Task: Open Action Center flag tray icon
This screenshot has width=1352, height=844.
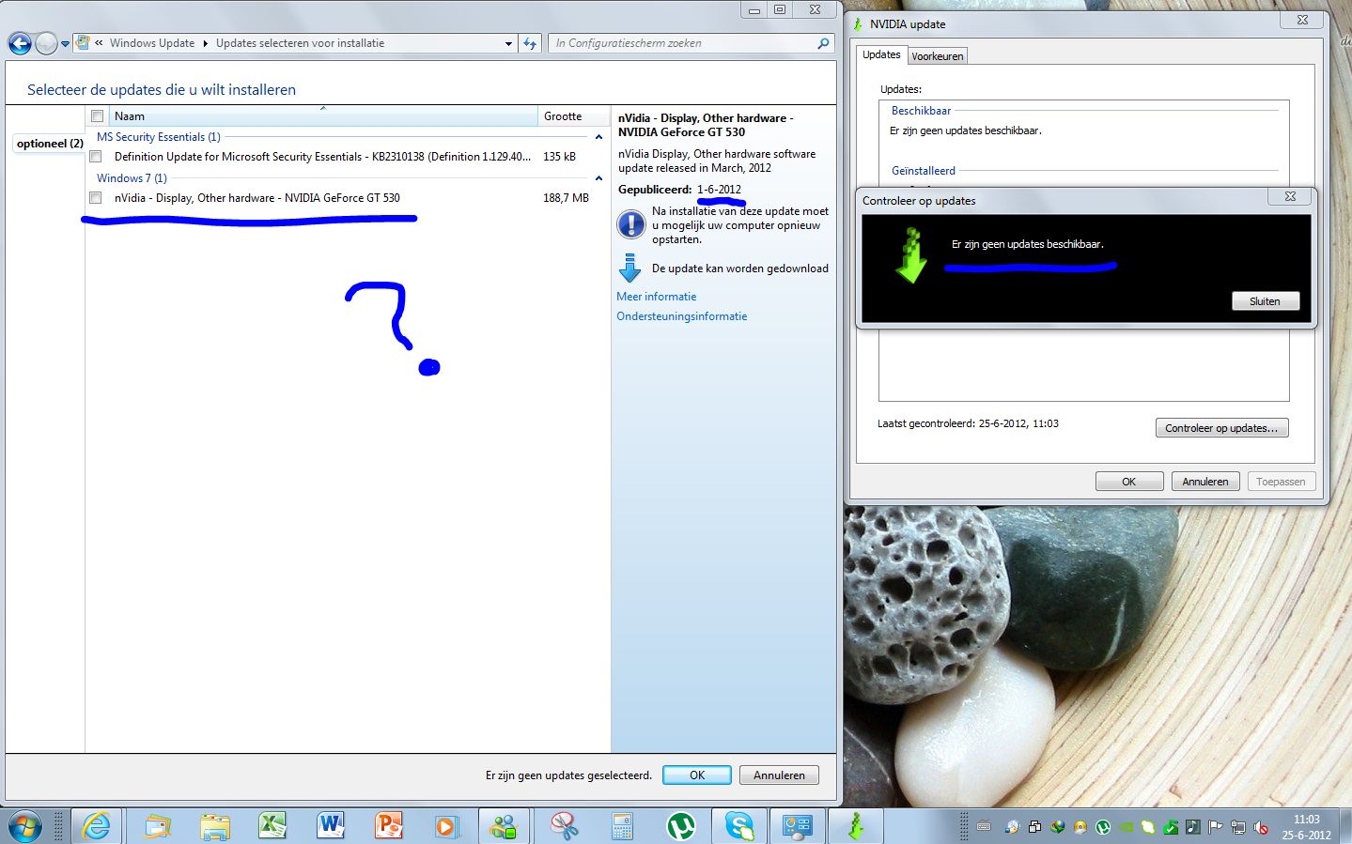Action: click(1216, 827)
